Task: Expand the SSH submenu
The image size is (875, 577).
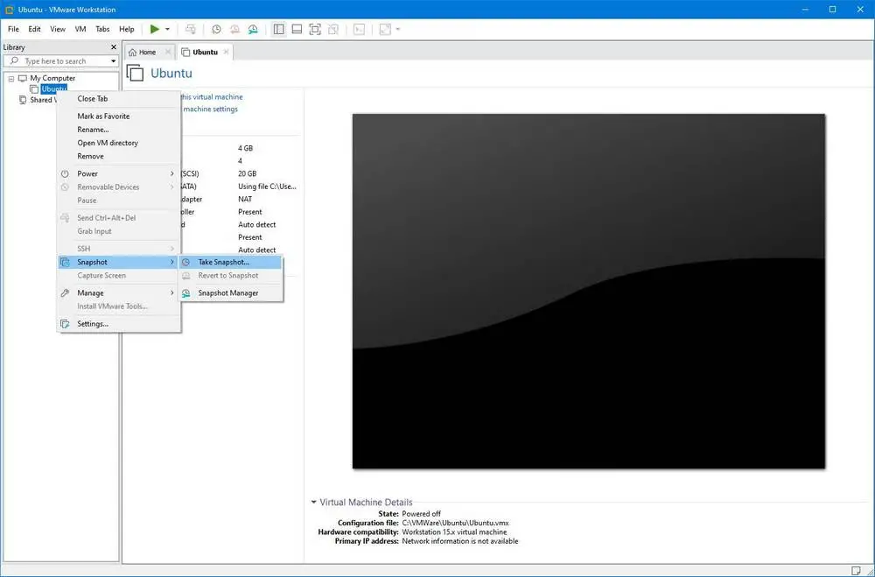Action: 119,249
